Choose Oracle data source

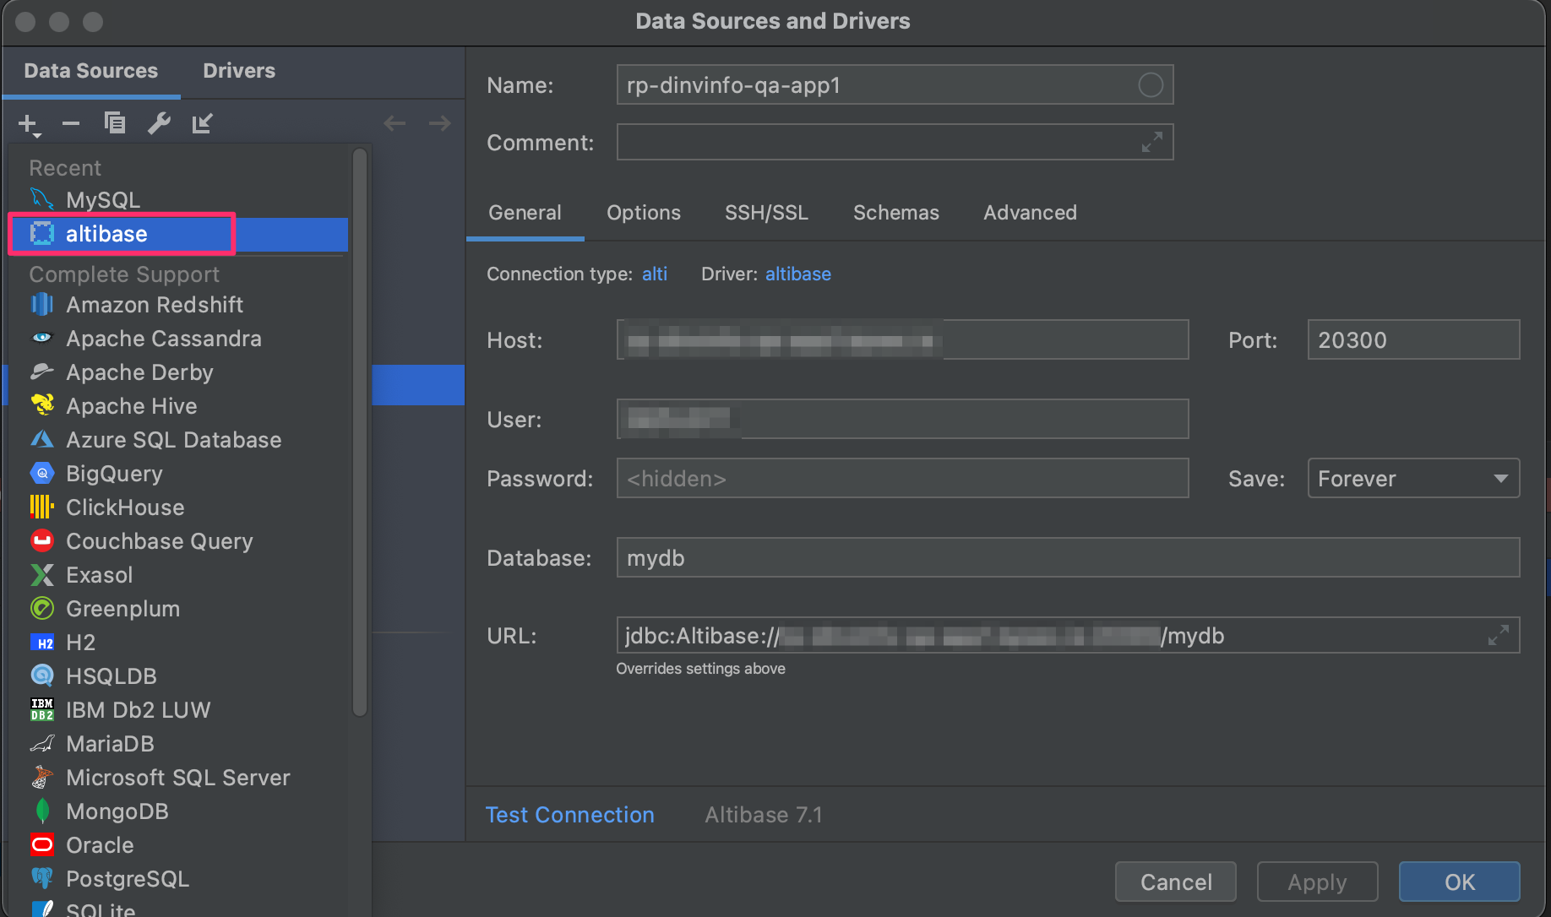click(179, 845)
